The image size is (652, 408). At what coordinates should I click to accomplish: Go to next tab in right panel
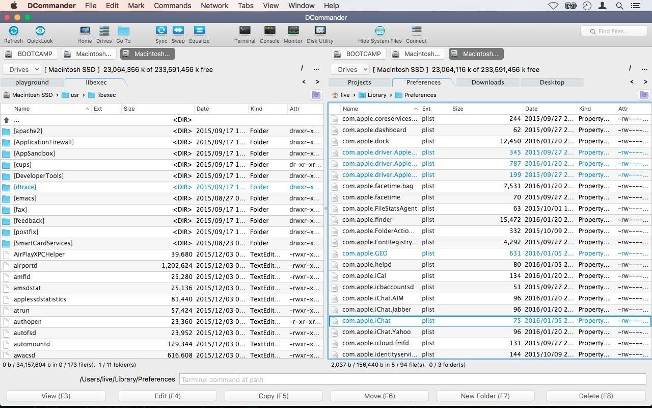point(645,82)
